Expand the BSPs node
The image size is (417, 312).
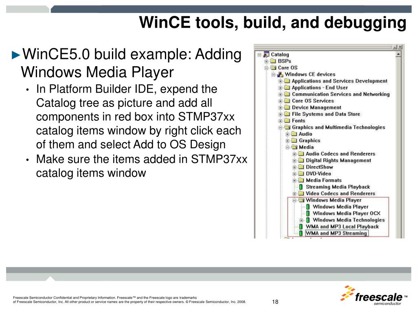[266, 61]
